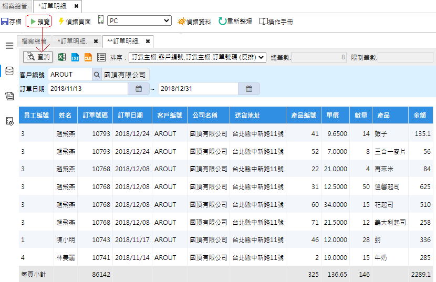Open calendar for start date

(x=139, y=89)
